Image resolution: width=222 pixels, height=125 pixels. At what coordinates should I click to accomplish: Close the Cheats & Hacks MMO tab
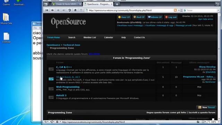tap(80, 4)
